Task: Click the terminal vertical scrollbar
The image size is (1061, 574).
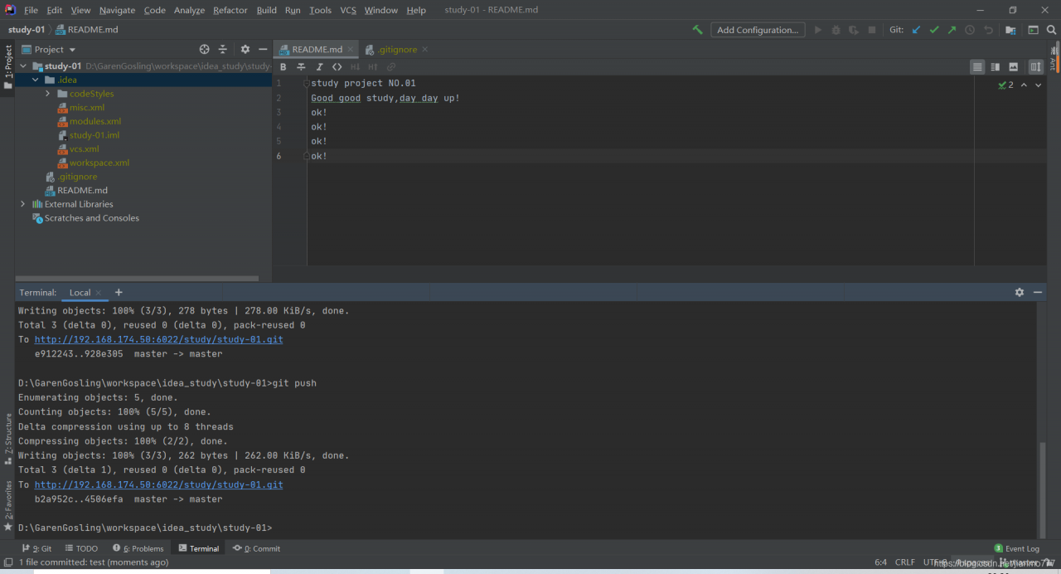Action: [x=1042, y=488]
